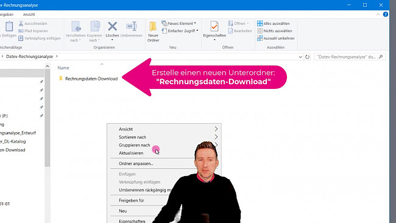Click the Einfügen clipboard icon
Image resolution: width=396 pixels, height=223 pixels.
9,27
